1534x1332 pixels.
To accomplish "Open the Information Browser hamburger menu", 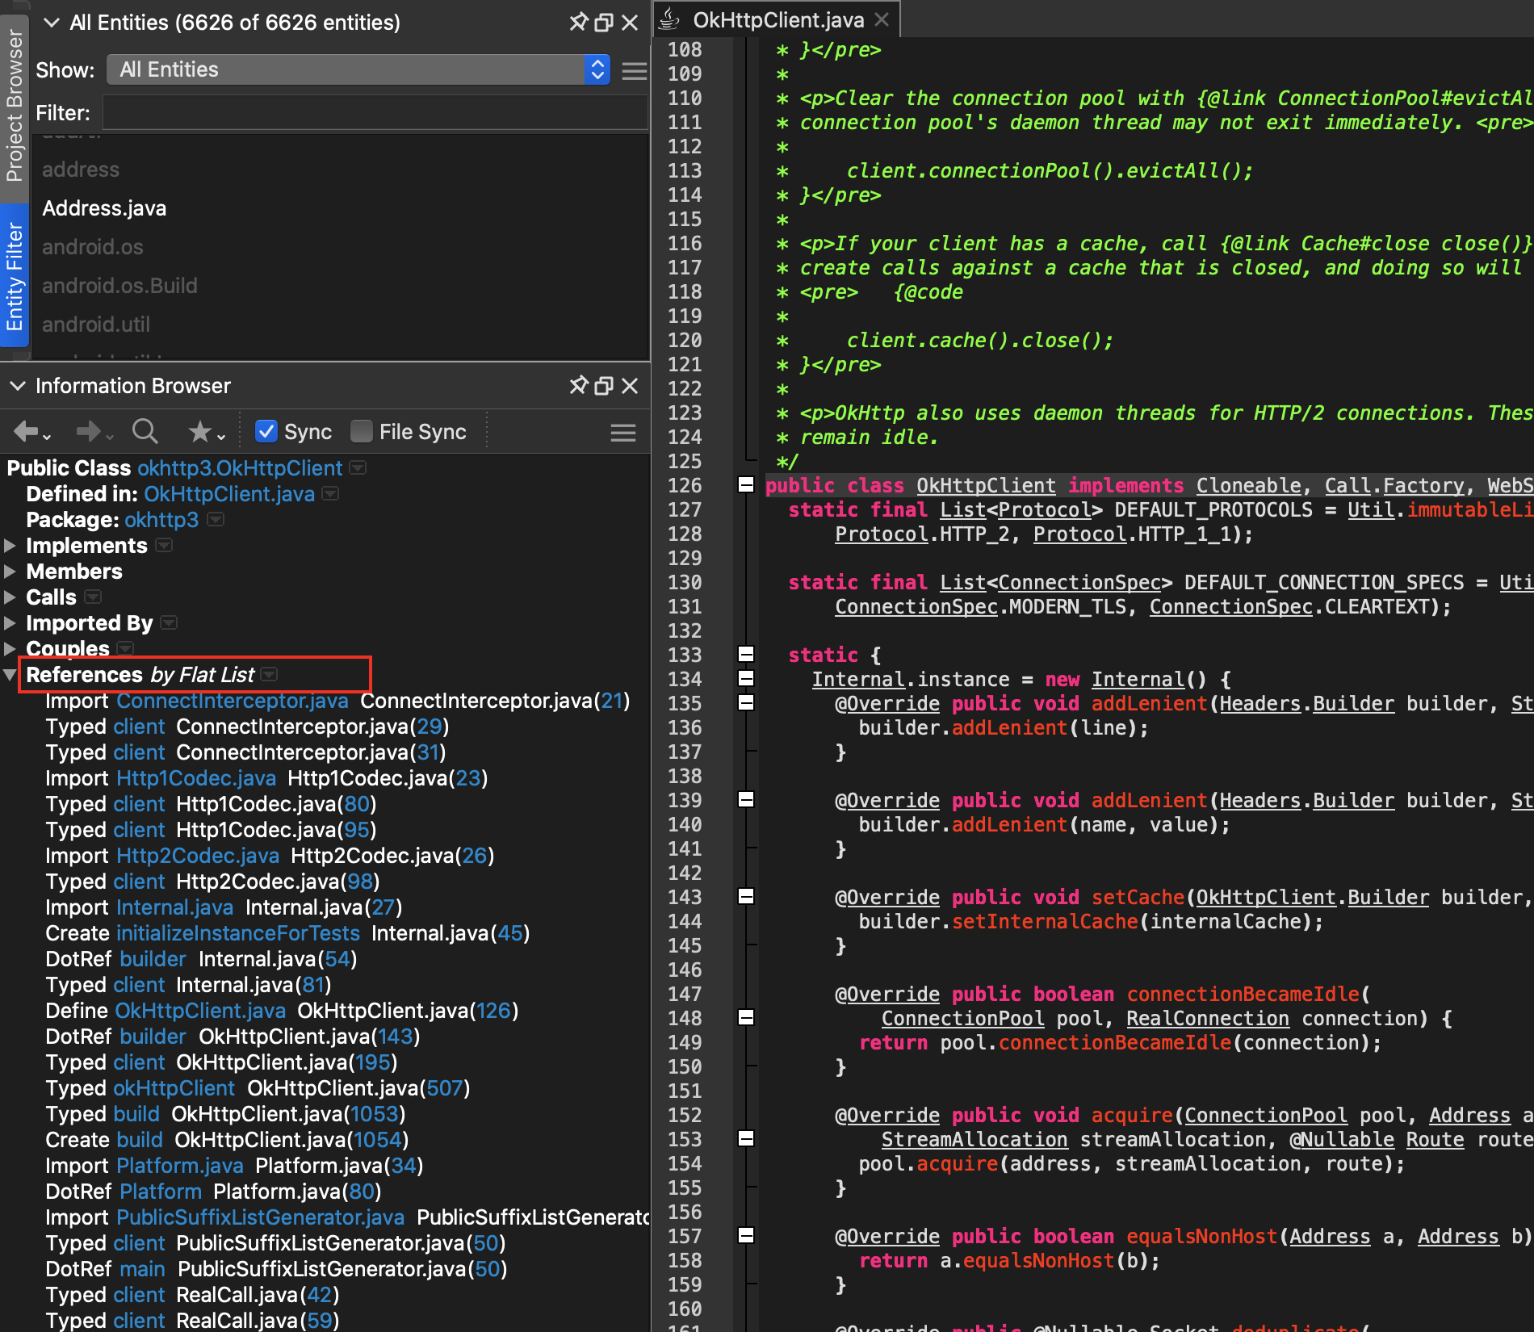I will click(x=622, y=433).
